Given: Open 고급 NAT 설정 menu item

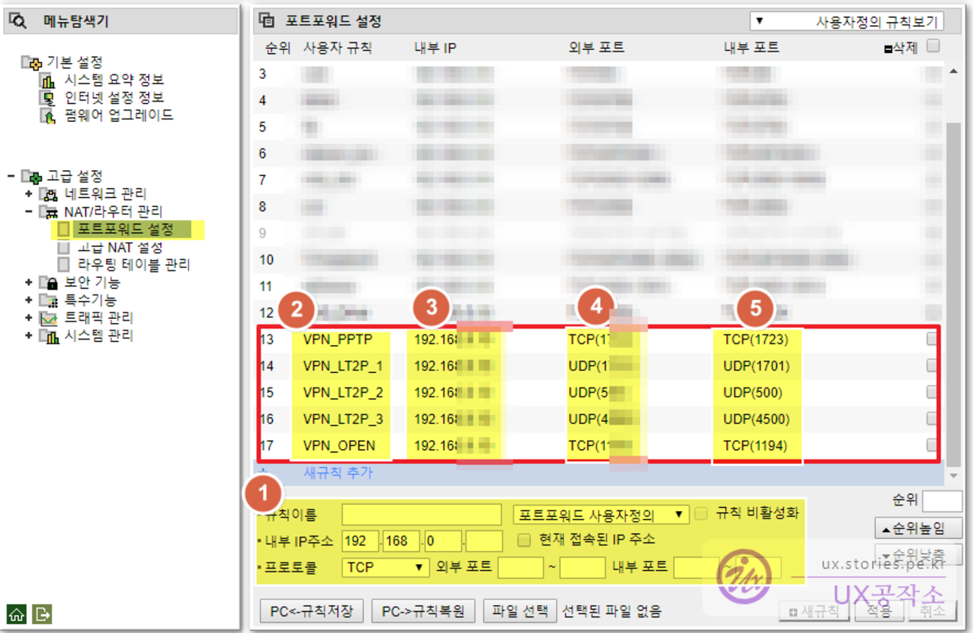Looking at the screenshot, I should (x=119, y=247).
